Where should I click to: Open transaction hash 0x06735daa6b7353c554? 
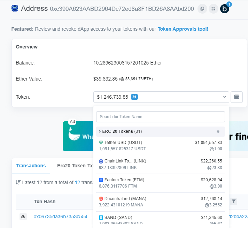(x=63, y=216)
